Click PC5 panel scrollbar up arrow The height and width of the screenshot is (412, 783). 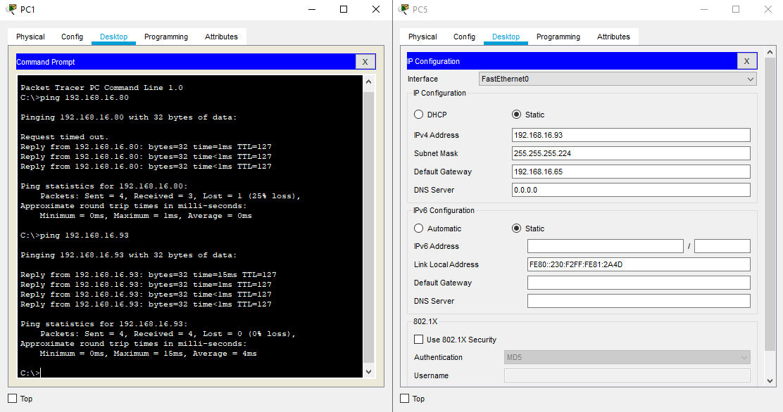[770, 52]
